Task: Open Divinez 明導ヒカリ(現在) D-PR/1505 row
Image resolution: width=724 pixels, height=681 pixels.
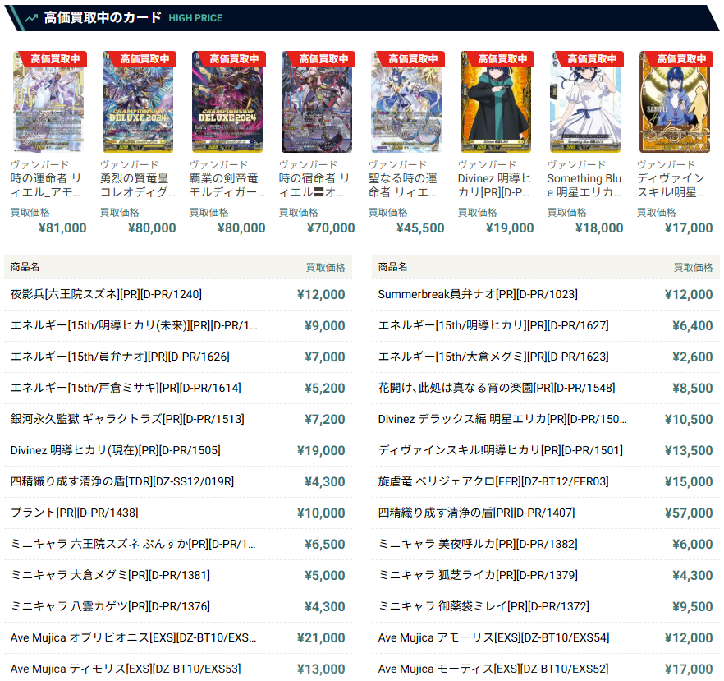Action: (178, 450)
